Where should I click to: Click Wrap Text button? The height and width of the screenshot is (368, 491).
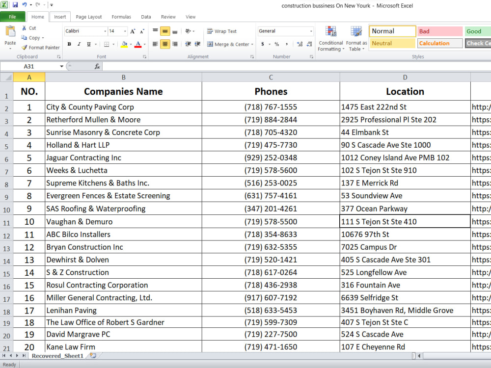tap(222, 31)
